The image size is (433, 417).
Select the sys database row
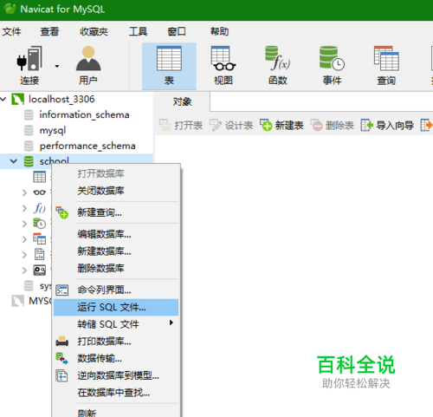click(37, 286)
